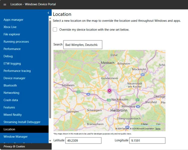Open Device manager page
188x150 pixels.
click(14, 78)
